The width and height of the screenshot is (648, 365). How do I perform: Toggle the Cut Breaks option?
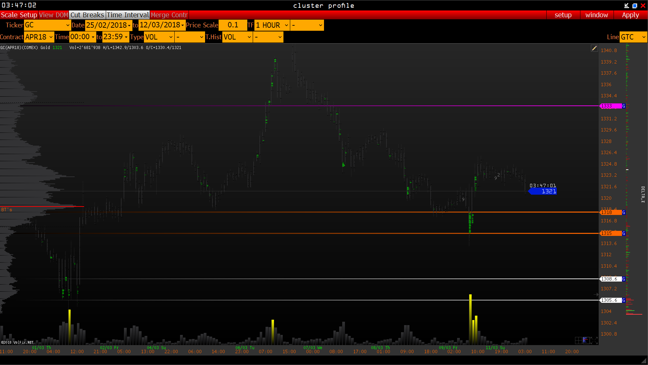tap(87, 15)
